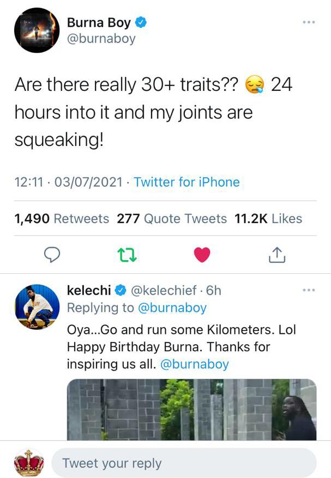The image size is (331, 478).
Task: Click @burnaboy mention in kelechi's reply
Action: [x=195, y=364]
